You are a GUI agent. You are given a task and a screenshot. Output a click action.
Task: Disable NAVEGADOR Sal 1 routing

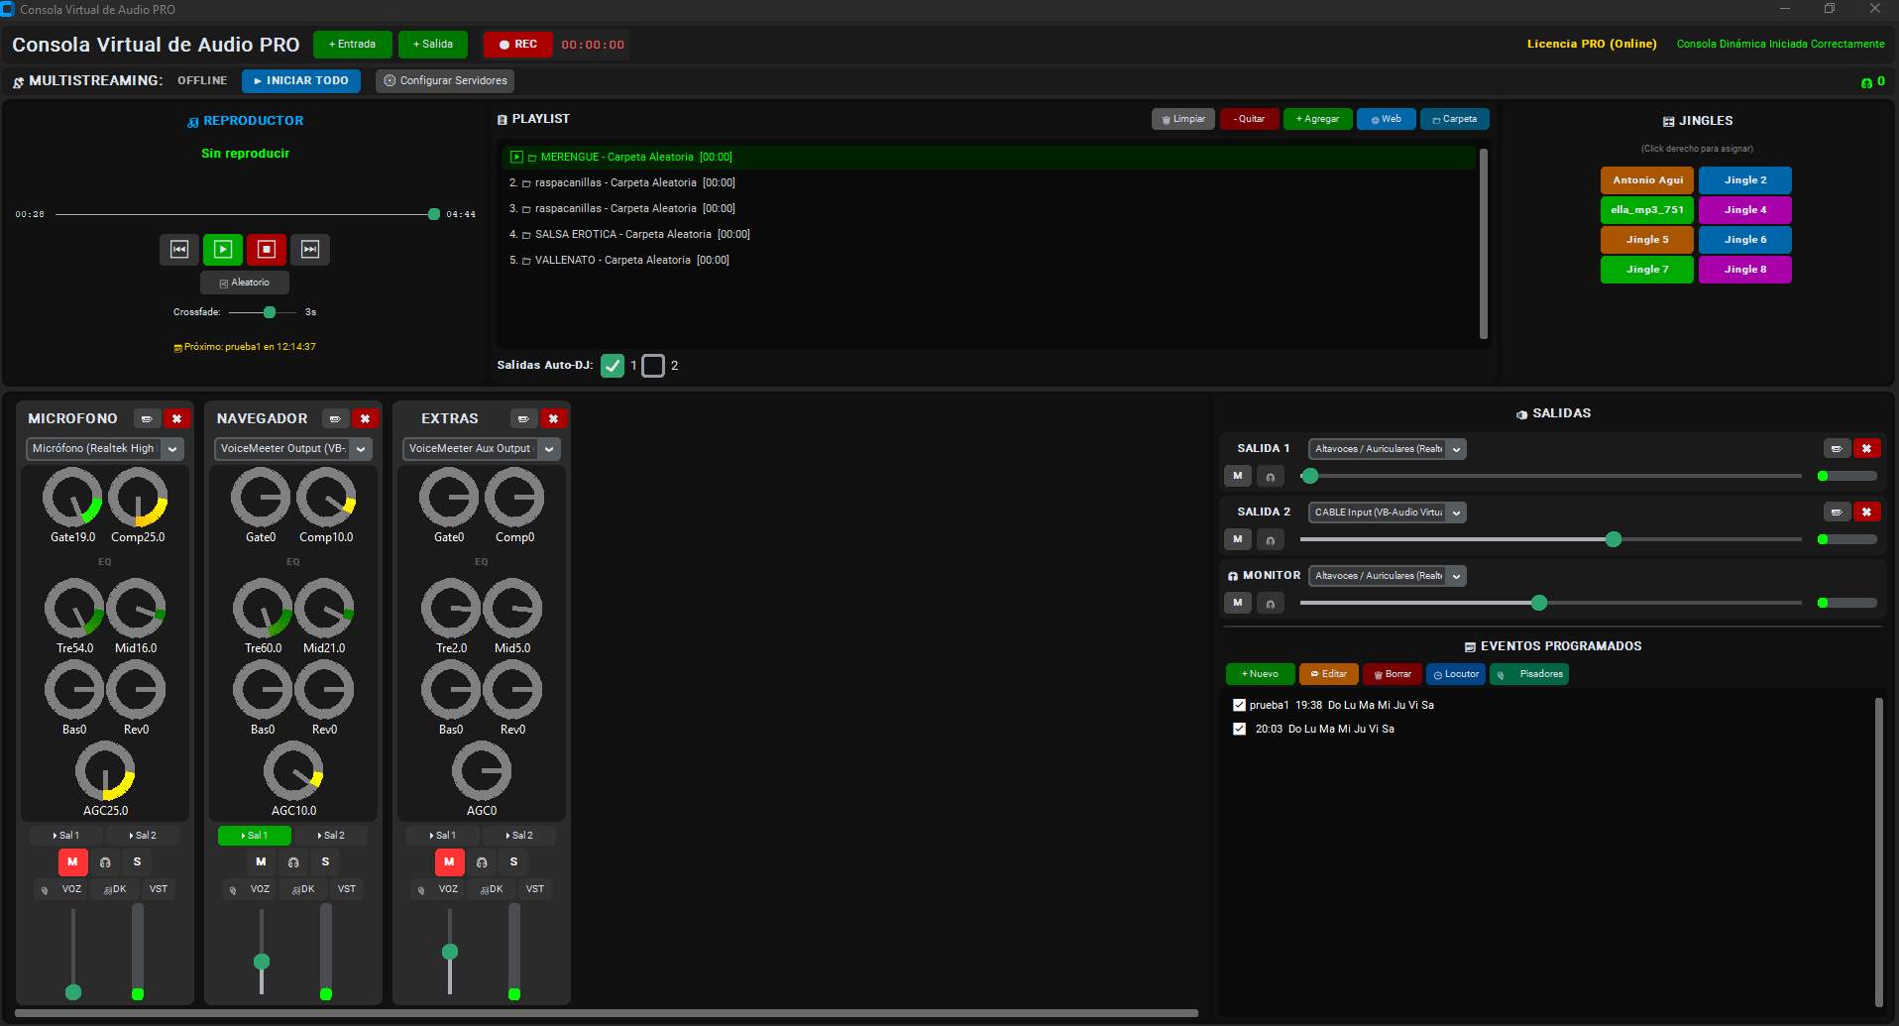255,836
